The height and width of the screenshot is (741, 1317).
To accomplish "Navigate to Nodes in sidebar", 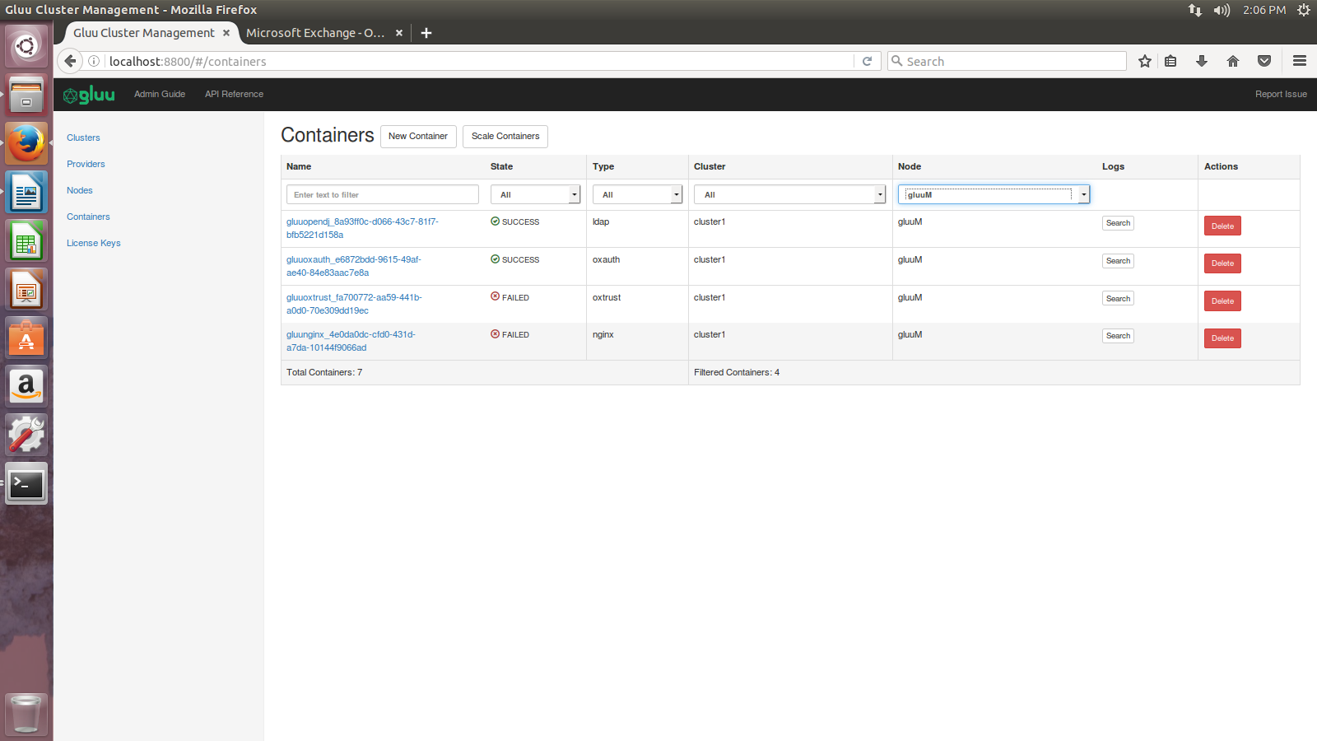I will tap(80, 190).
